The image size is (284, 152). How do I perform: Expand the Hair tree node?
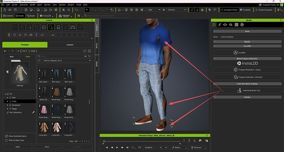[x=7, y=98]
